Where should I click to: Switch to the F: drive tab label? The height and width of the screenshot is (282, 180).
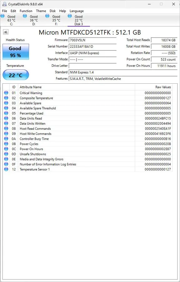(x=56, y=24)
